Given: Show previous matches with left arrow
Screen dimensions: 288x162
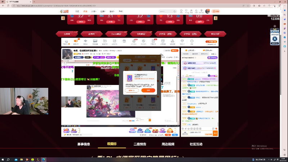Looking at the screenshot, I should click(x=63, y=18).
